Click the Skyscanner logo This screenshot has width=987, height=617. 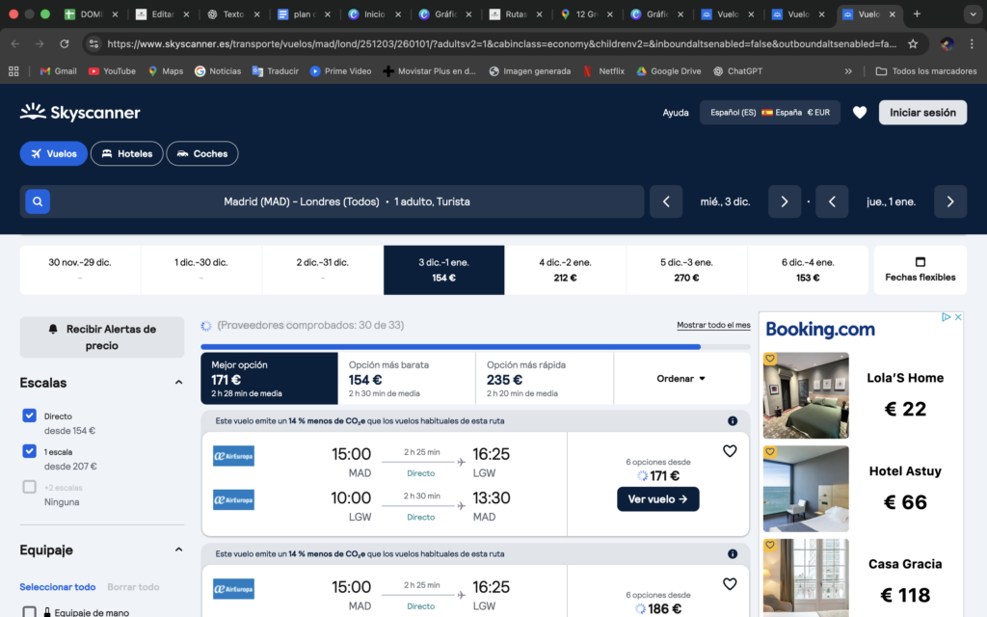[x=80, y=113]
